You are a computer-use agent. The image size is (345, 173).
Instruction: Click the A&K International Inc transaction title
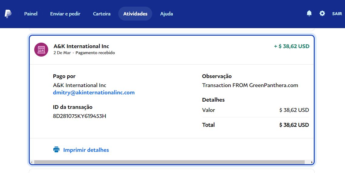tap(81, 46)
